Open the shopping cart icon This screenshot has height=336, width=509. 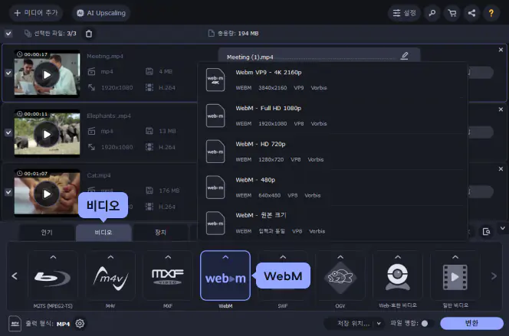click(452, 13)
